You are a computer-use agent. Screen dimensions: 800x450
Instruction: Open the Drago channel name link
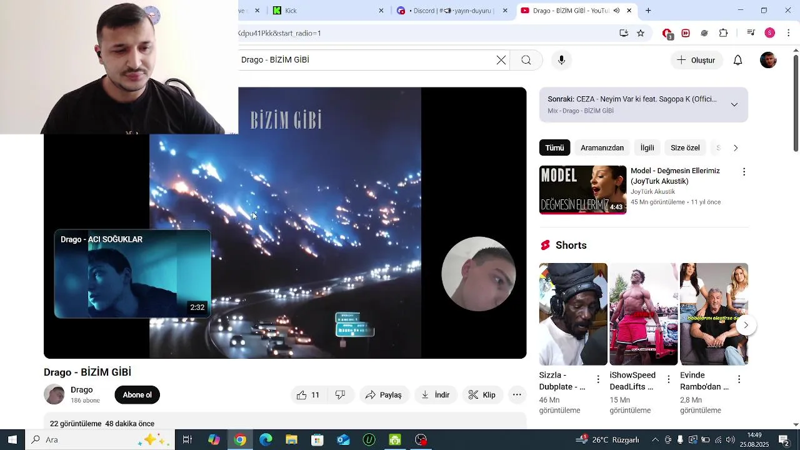[82, 389]
